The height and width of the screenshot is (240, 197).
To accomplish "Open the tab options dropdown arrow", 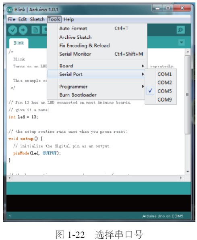I will point(181,42).
